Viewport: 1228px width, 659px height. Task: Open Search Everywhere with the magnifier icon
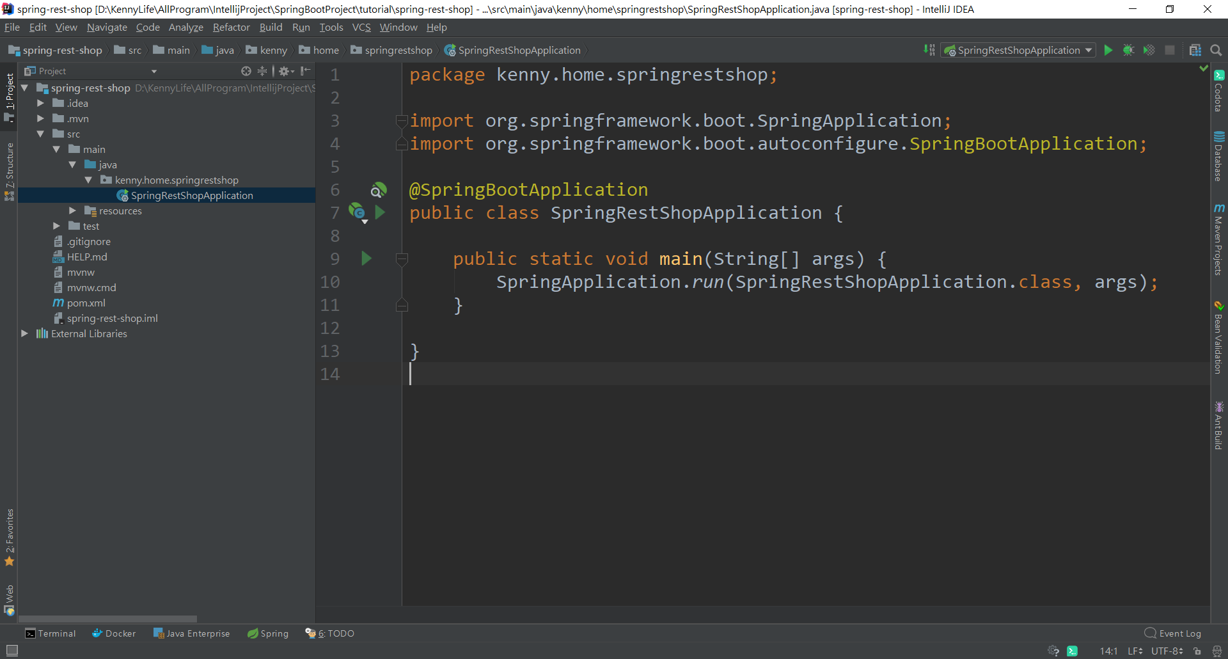(1216, 50)
